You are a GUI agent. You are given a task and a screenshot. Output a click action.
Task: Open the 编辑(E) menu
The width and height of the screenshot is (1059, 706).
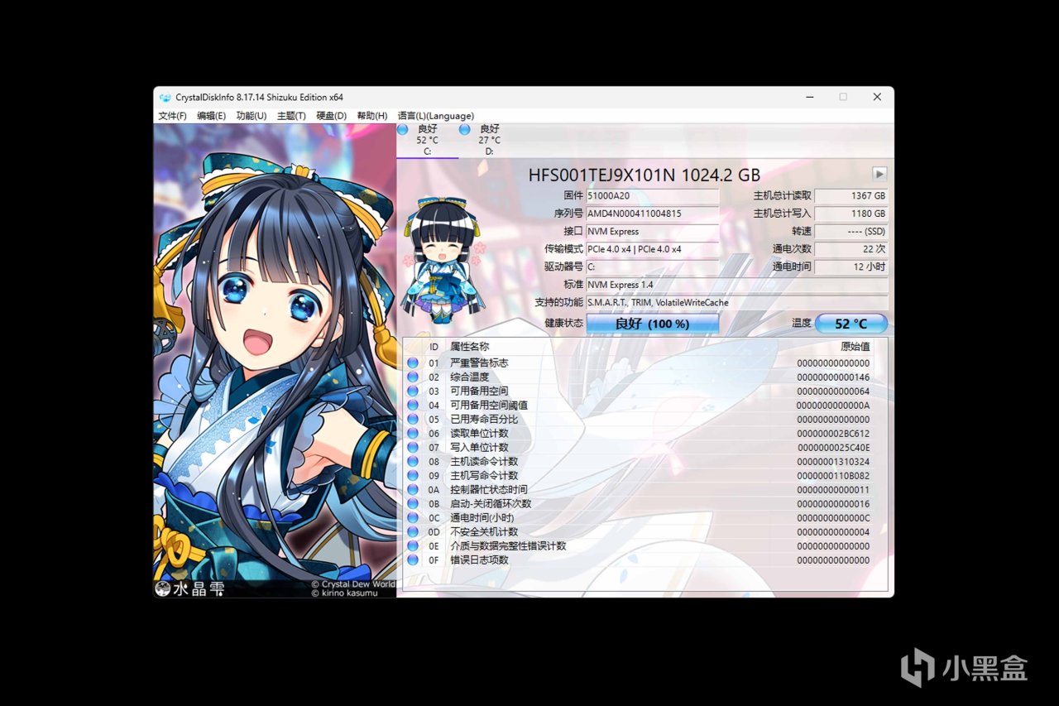pos(211,116)
